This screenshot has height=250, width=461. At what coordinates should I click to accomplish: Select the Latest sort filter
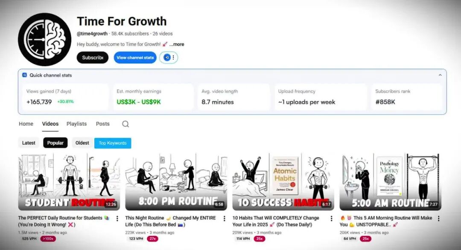coord(29,143)
